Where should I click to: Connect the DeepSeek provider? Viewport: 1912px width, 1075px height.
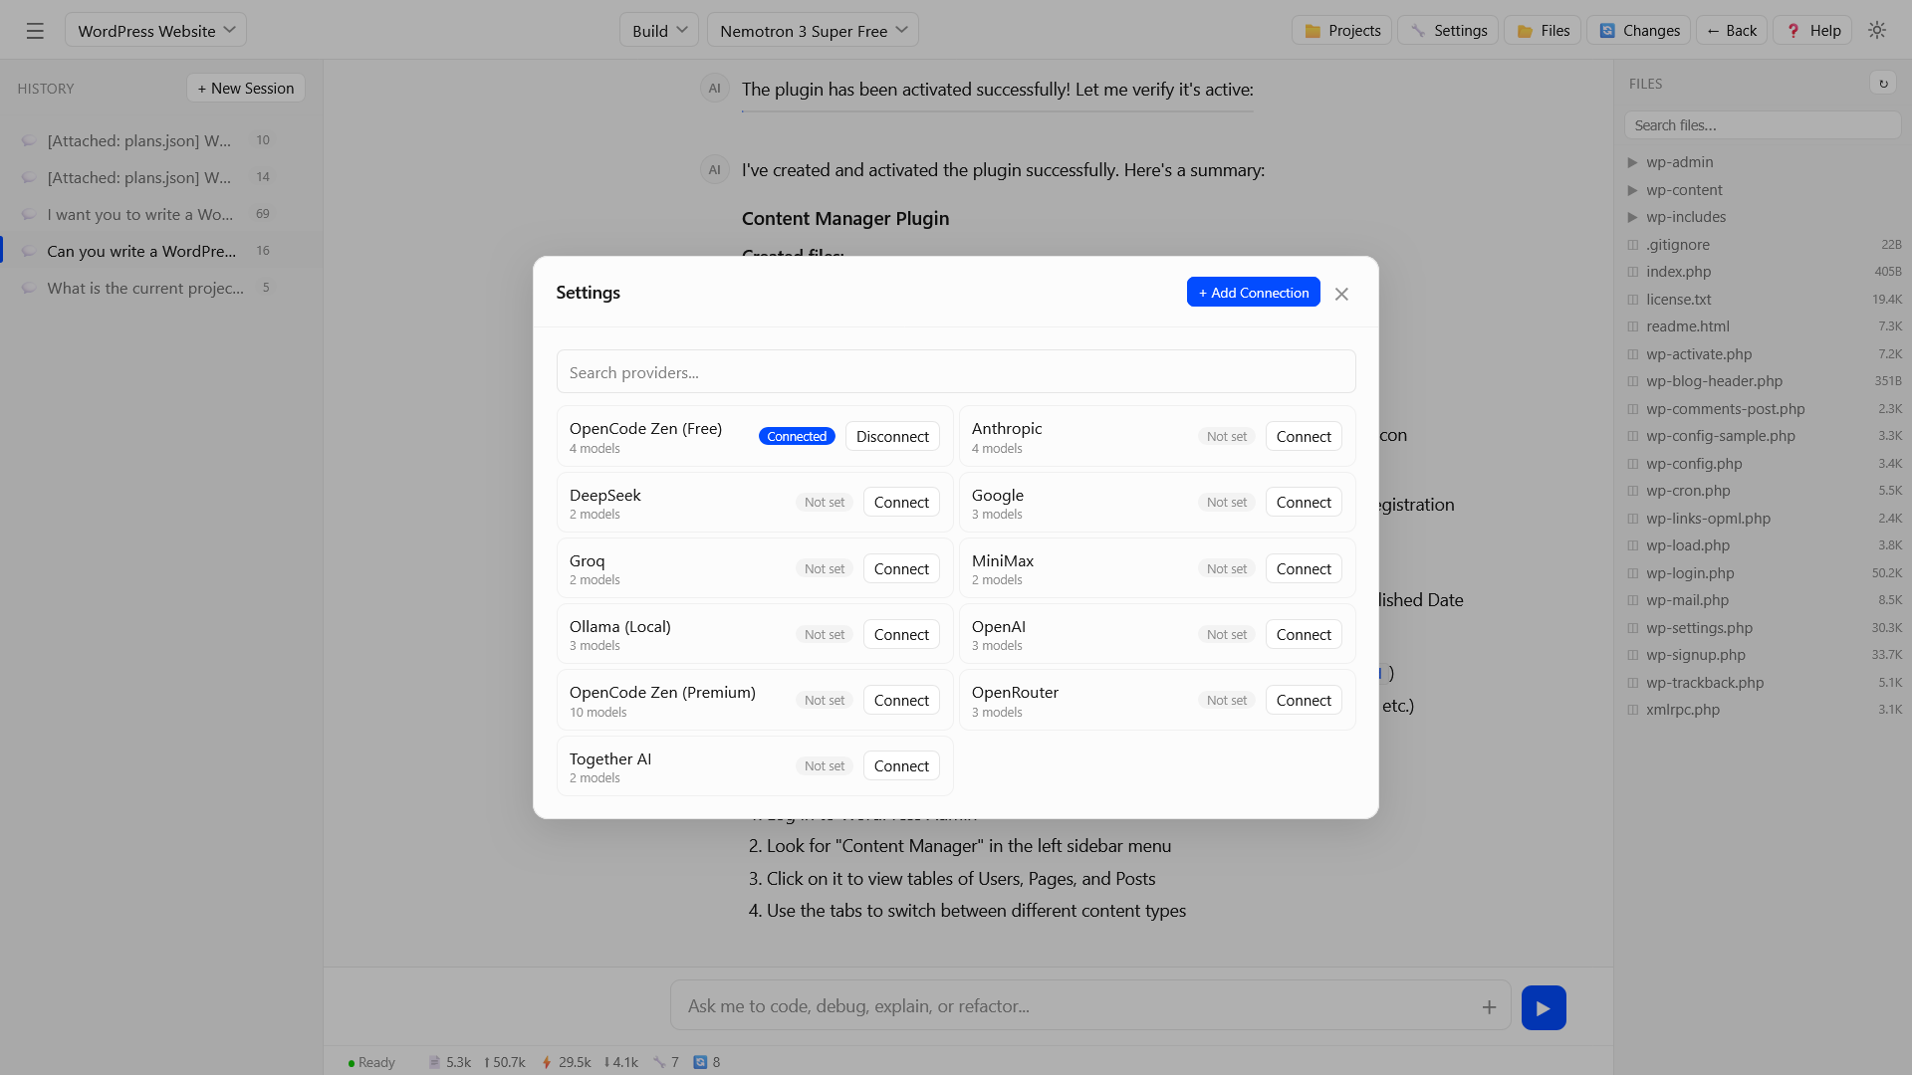click(901, 502)
